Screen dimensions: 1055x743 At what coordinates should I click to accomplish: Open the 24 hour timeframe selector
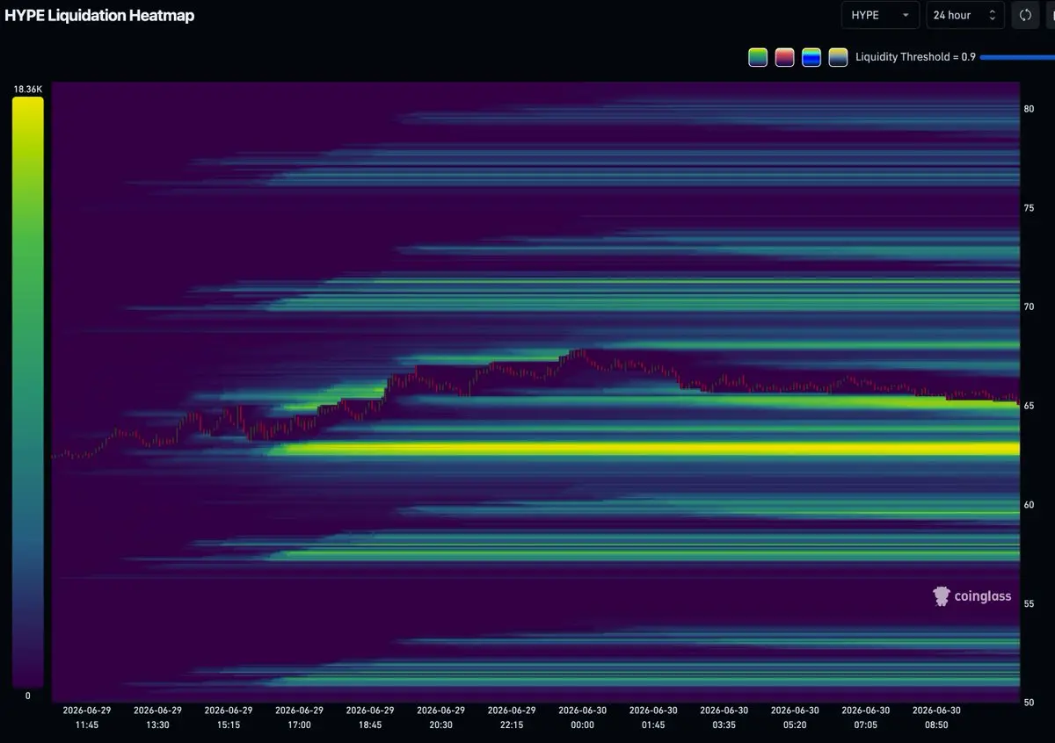coord(965,15)
